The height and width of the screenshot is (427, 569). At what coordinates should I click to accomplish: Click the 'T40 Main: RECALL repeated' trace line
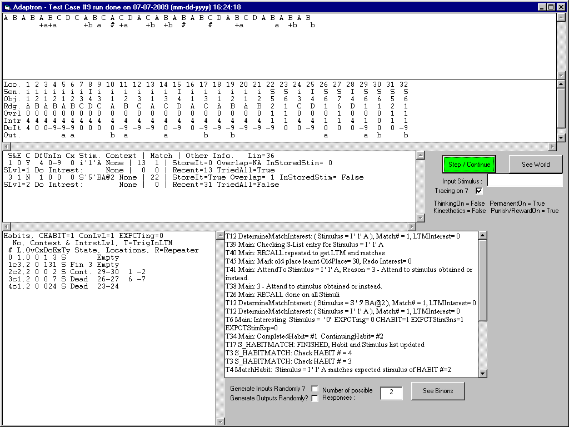tap(305, 253)
